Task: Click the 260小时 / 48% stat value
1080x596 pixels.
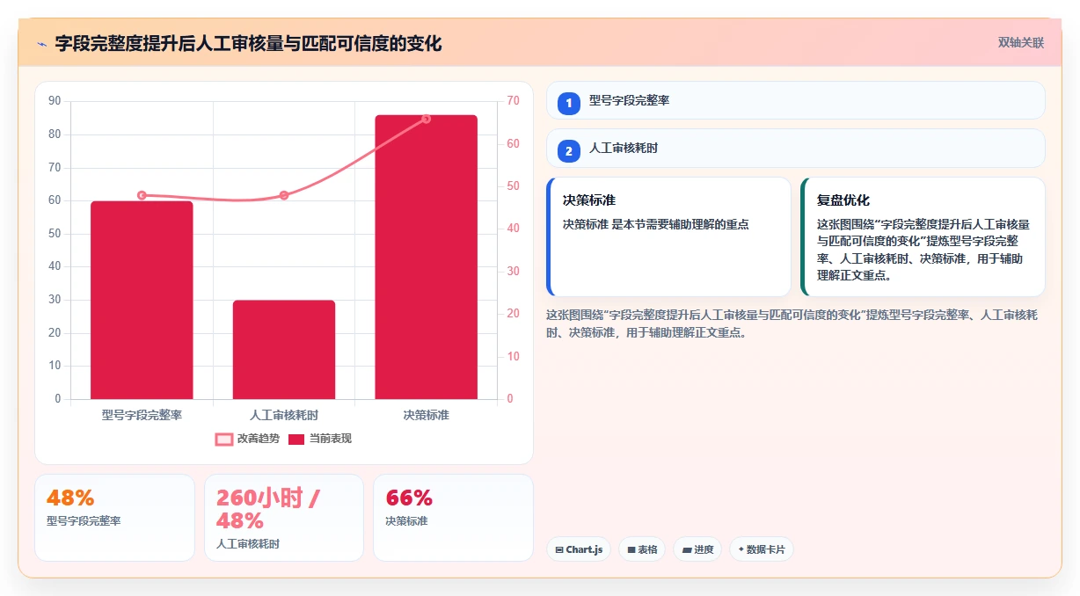Action: (x=268, y=509)
